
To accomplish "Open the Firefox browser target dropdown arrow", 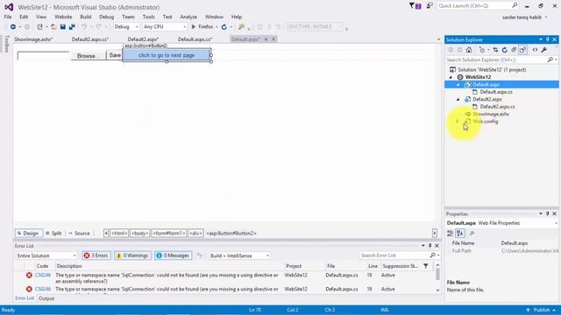I will (x=217, y=27).
